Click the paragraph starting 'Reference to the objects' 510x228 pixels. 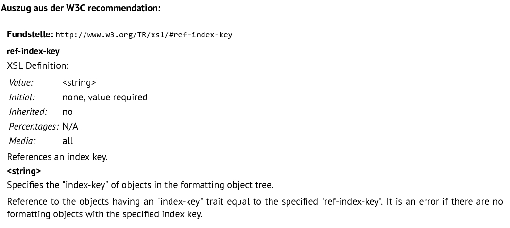255,208
